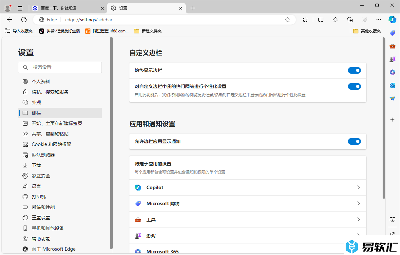Open Microsoft Shopping tag sidebar icon
400x255 pixels.
tap(392, 33)
